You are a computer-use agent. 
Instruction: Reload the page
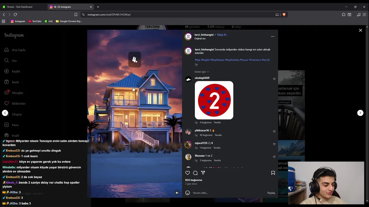(15, 15)
